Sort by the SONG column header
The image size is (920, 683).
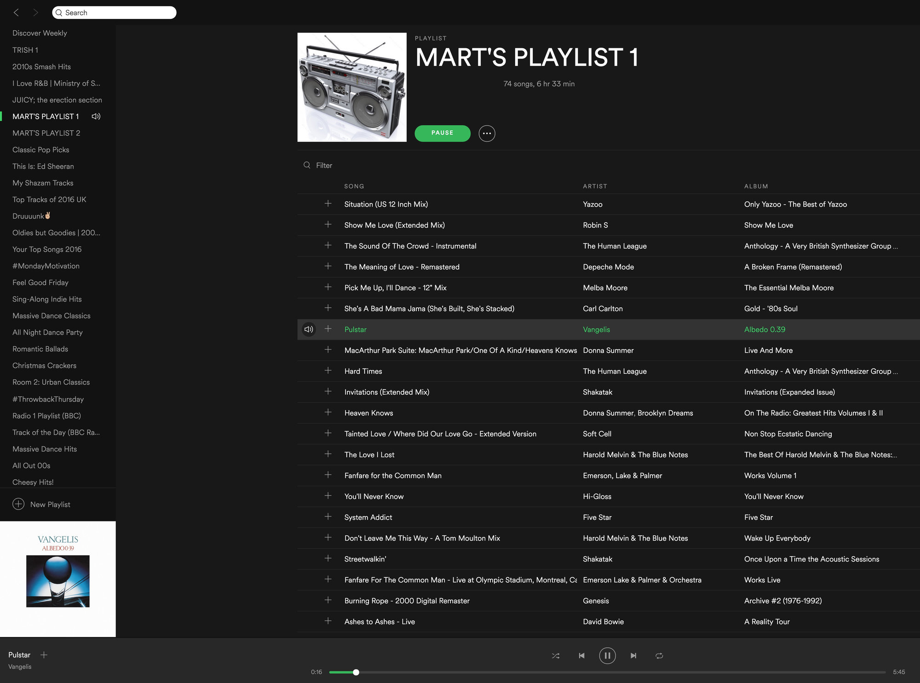pyautogui.click(x=354, y=186)
